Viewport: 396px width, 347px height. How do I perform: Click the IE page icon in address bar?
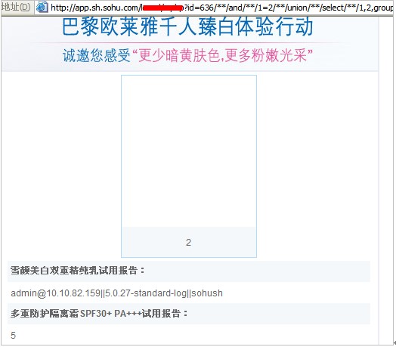42,7
